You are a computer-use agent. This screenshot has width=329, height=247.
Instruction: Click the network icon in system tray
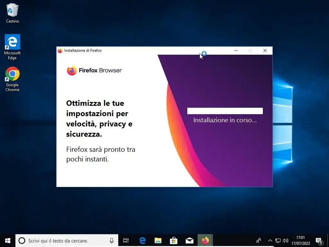click(x=278, y=241)
